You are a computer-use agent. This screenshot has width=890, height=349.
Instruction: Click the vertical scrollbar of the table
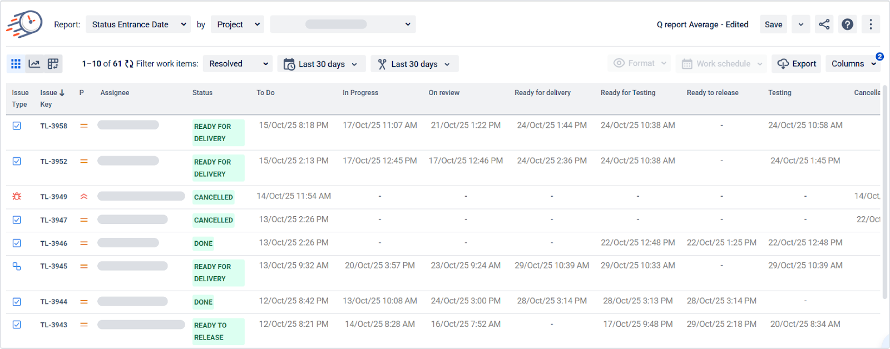(884, 192)
